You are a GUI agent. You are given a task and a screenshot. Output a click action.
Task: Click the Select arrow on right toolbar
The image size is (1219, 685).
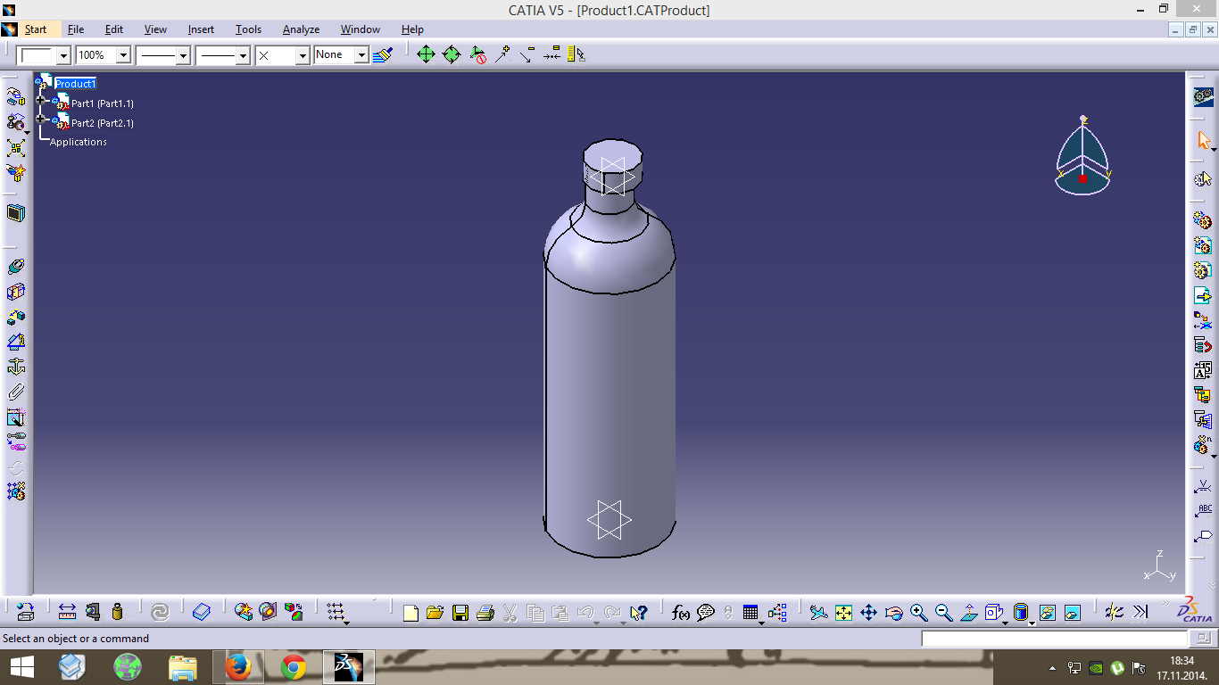click(1204, 141)
